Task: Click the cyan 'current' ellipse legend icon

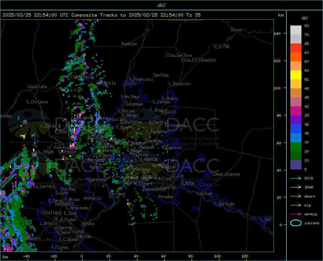Action: [296, 223]
